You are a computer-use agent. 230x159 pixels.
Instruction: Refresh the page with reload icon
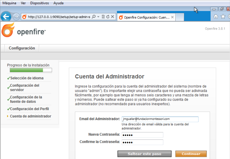click(108, 17)
